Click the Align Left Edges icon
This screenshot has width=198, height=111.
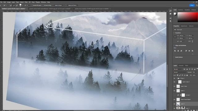click(x=175, y=51)
